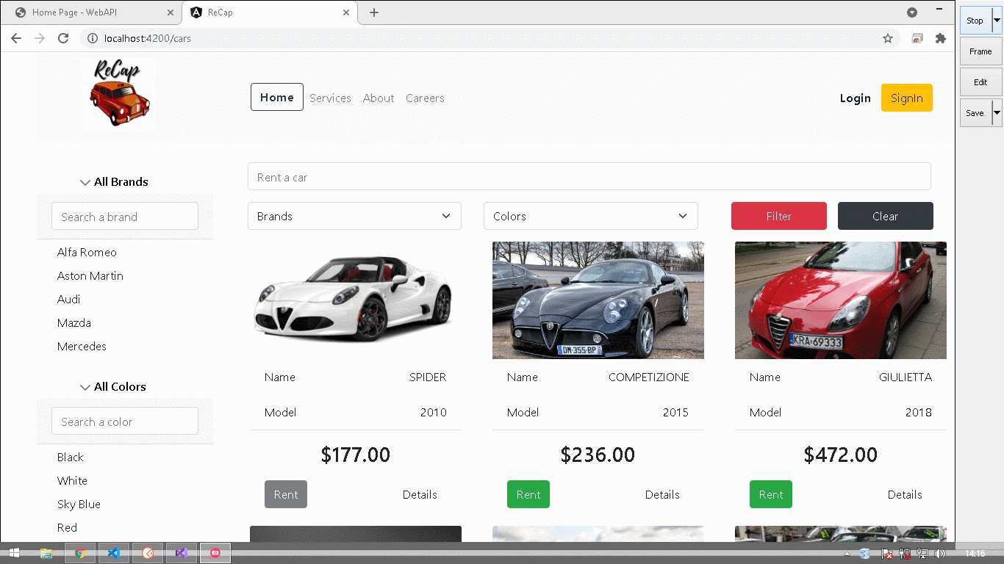The image size is (1004, 564).
Task: Click the white Spider car image
Action: [354, 300]
